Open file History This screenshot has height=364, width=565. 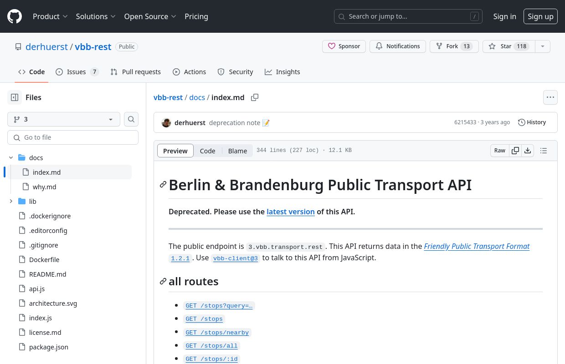click(532, 122)
